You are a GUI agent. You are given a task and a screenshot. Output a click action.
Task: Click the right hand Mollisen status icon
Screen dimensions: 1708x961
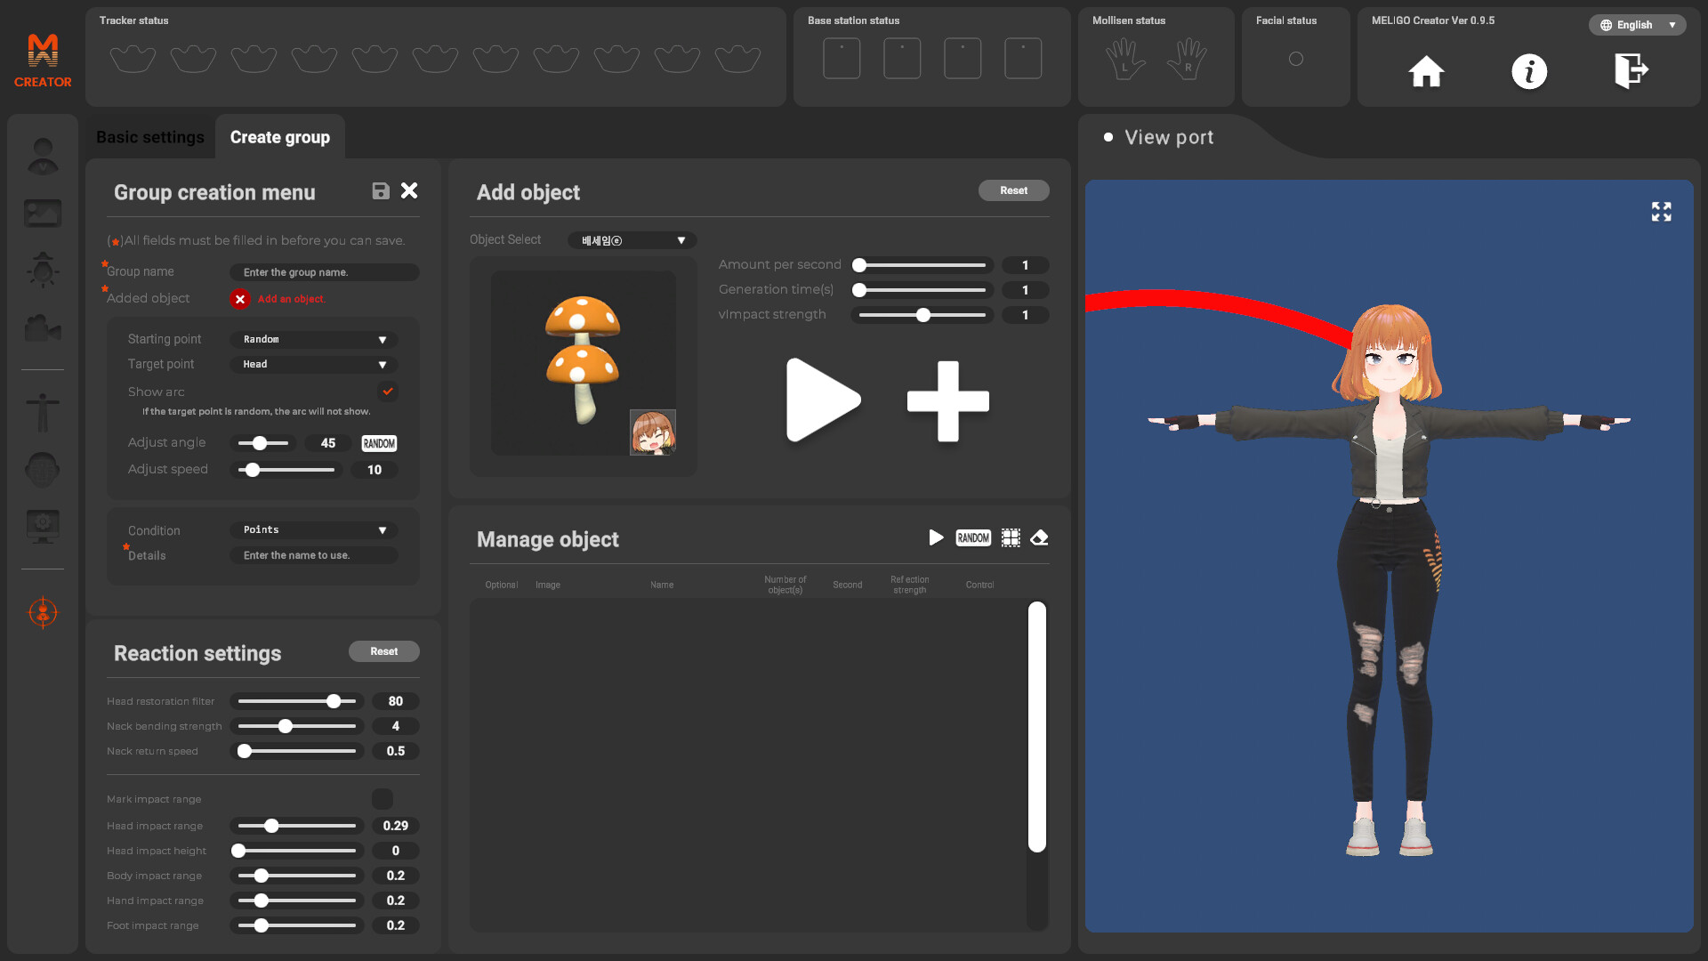pos(1188,60)
